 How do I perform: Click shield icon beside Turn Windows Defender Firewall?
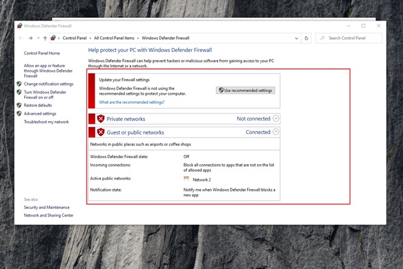pyautogui.click(x=19, y=92)
